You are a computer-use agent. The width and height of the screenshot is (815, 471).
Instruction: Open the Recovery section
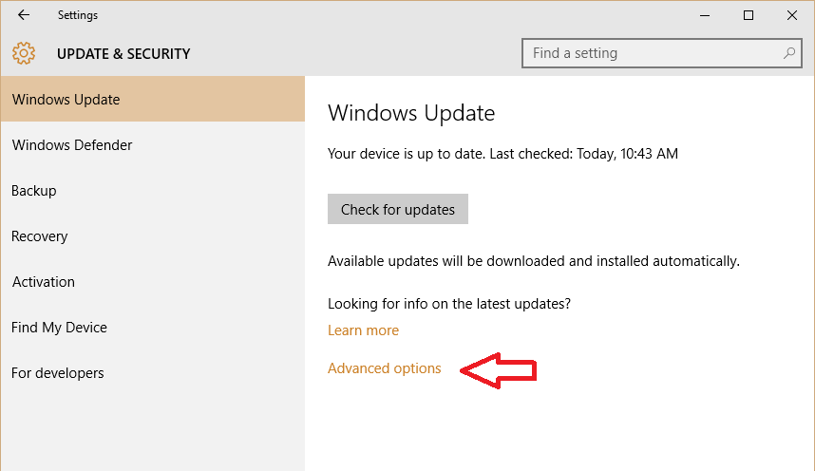point(153,236)
